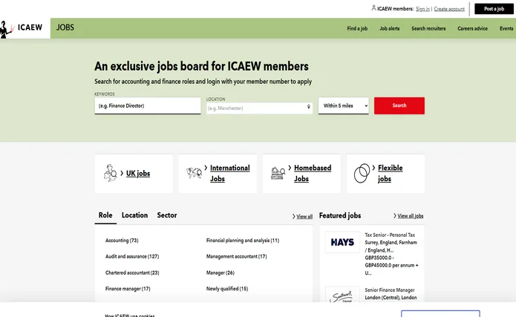
Task: Focus the Location input field
Action: [259, 108]
